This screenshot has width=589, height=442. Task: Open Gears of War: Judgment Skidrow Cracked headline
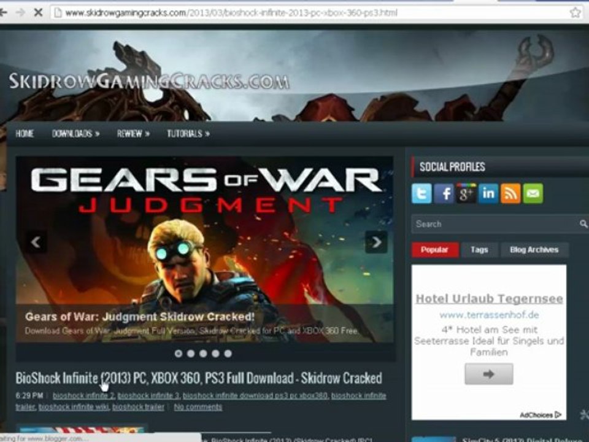(x=140, y=317)
